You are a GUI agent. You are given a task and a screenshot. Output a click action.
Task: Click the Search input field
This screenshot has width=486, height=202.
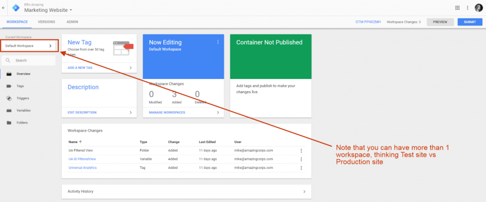[28, 61]
